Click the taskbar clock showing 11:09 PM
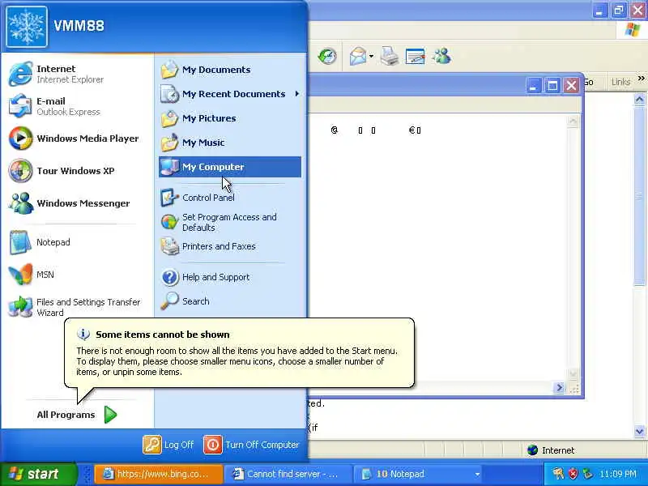Viewport: 648px width, 486px height. pyautogui.click(x=618, y=474)
